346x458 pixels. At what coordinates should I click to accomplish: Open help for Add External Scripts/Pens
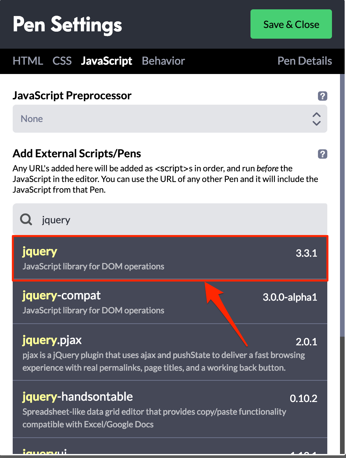[x=322, y=154]
